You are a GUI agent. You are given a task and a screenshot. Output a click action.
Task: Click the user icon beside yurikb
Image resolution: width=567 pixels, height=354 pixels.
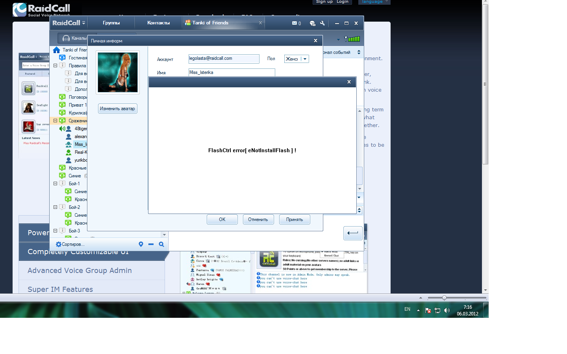(69, 160)
